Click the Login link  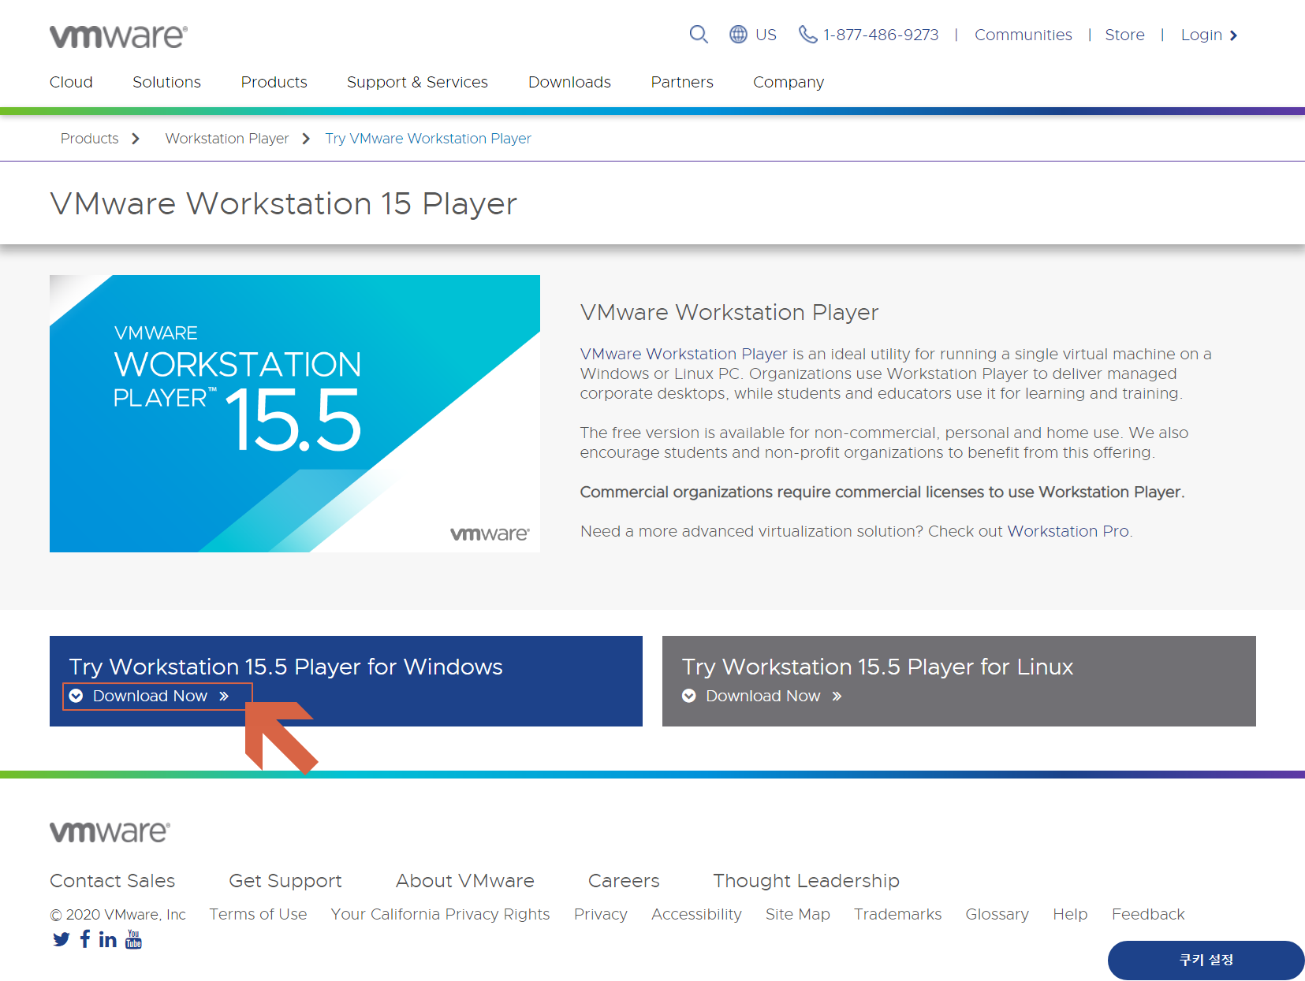(1201, 35)
